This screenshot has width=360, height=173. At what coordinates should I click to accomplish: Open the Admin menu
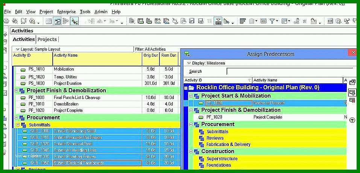[x=101, y=12]
